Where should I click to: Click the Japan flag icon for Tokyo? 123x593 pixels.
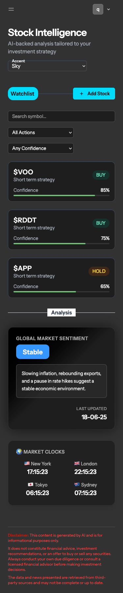click(x=31, y=485)
